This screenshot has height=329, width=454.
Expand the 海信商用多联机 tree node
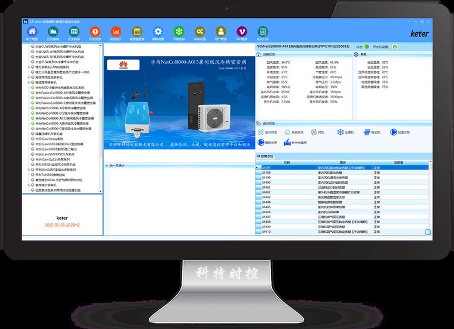tap(29, 82)
